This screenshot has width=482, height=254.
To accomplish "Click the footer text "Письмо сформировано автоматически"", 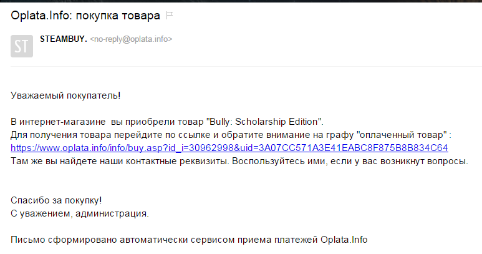I will tap(94, 240).
